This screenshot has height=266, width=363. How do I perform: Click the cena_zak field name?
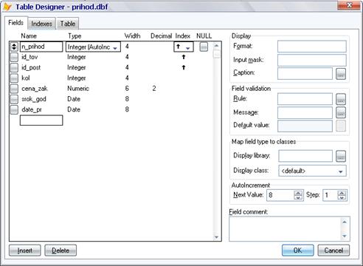(35, 89)
